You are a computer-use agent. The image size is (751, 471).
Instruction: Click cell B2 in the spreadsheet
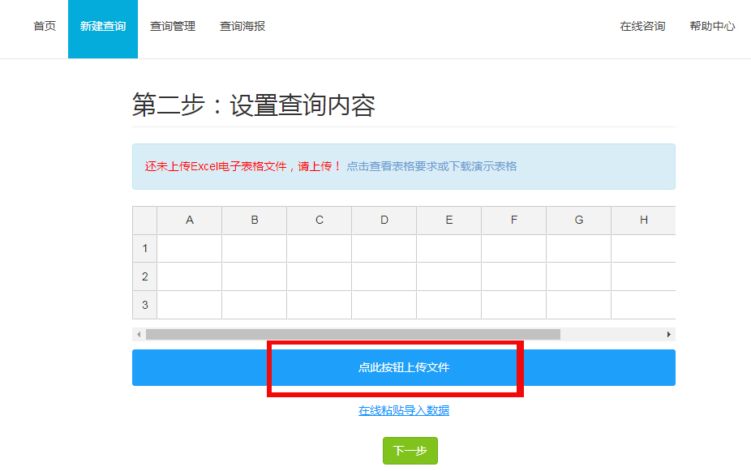(x=255, y=276)
